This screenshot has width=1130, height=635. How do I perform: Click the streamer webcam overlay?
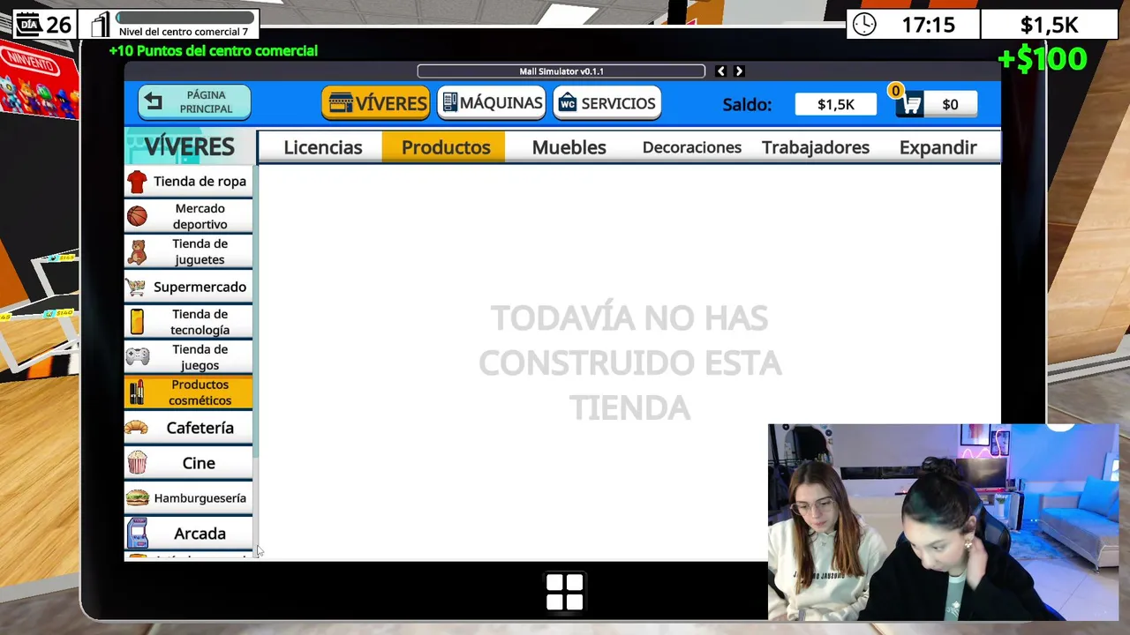click(x=943, y=522)
